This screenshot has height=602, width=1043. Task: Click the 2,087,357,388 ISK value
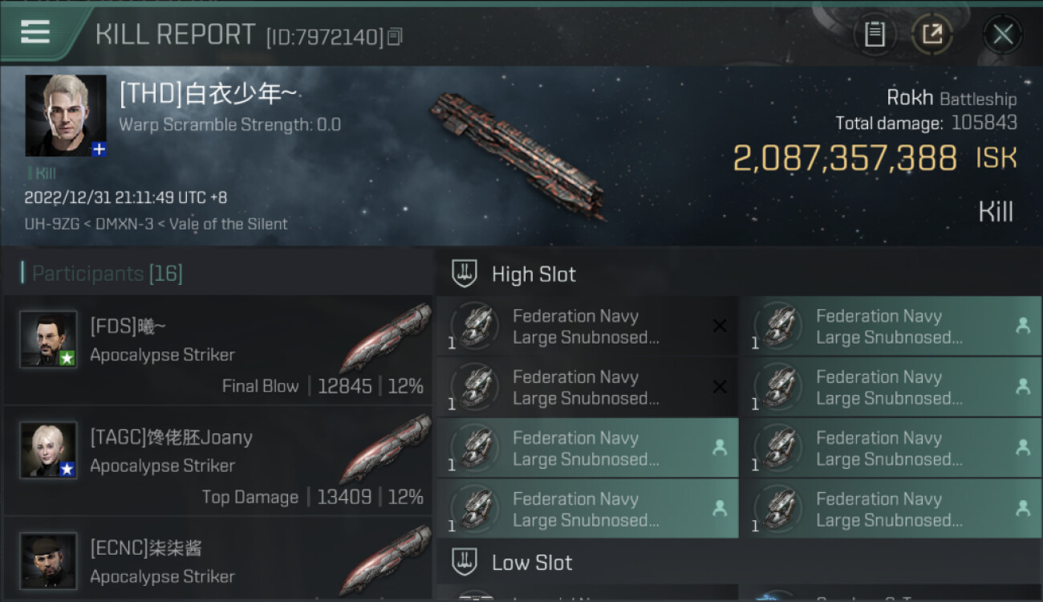845,159
